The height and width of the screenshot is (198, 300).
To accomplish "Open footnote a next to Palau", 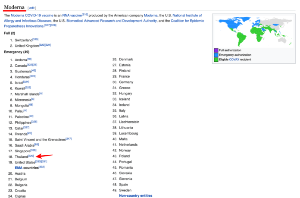I will pos(25,110).
